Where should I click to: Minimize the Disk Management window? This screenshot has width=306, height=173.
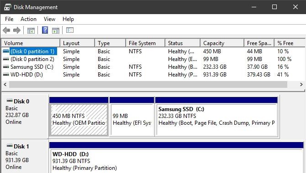tap(254, 7)
